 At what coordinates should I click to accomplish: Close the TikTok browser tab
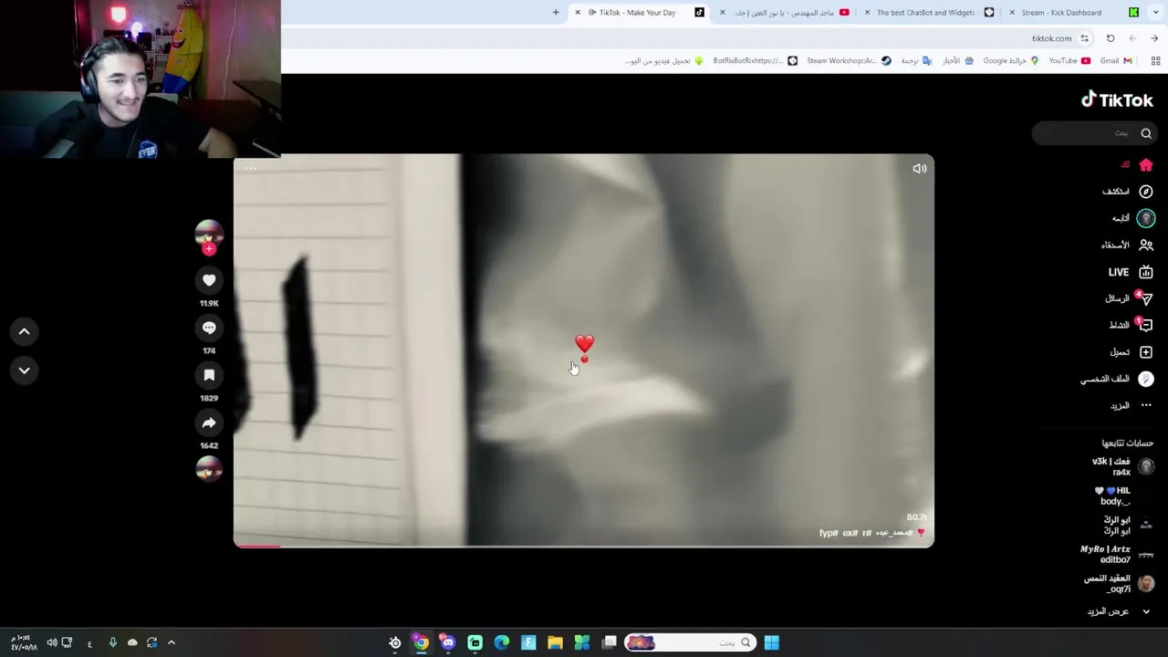(x=578, y=13)
